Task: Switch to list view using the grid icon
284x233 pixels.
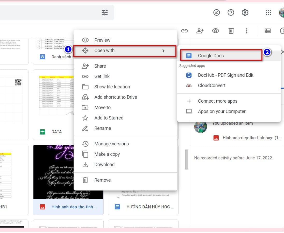Action: coord(268,31)
